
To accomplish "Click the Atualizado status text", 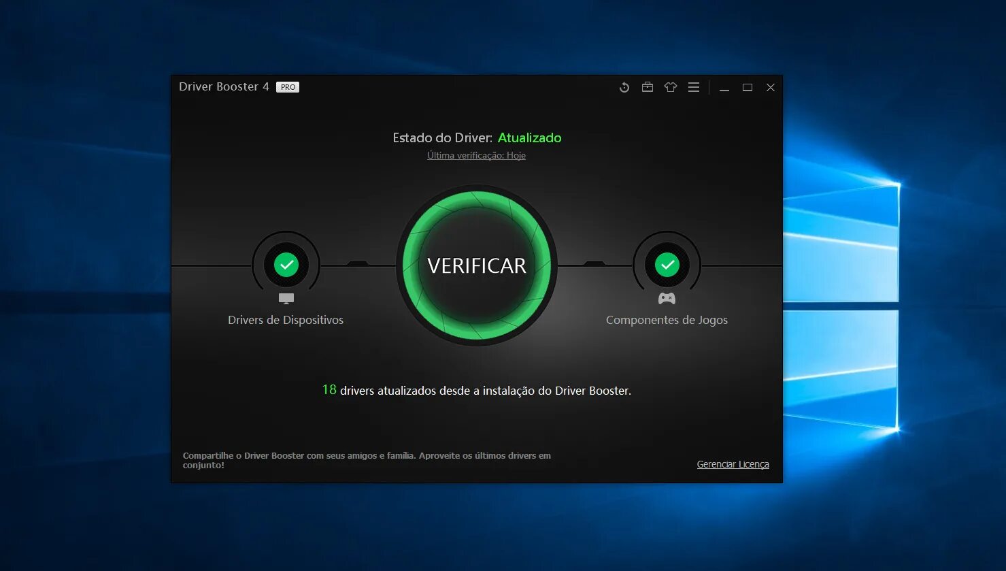I will [530, 137].
